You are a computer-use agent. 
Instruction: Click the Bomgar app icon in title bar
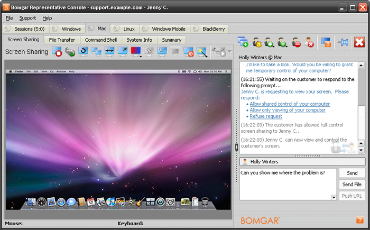[6, 7]
